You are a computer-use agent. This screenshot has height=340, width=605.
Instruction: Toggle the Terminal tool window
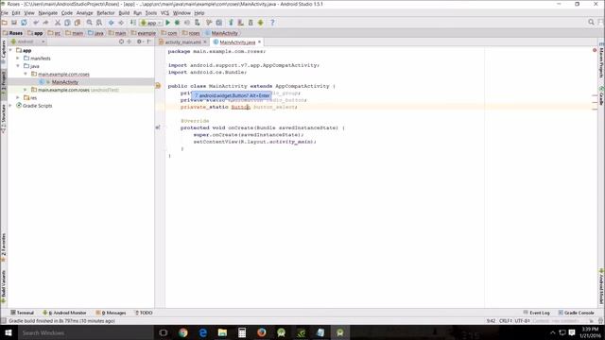[23, 313]
